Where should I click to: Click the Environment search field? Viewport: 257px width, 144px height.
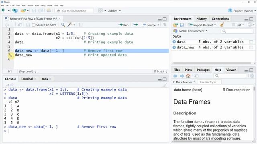pos(237,31)
